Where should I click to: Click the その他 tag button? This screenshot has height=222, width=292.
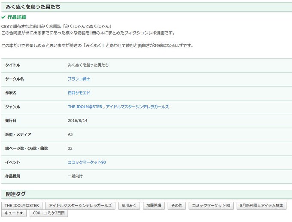click(x=177, y=206)
